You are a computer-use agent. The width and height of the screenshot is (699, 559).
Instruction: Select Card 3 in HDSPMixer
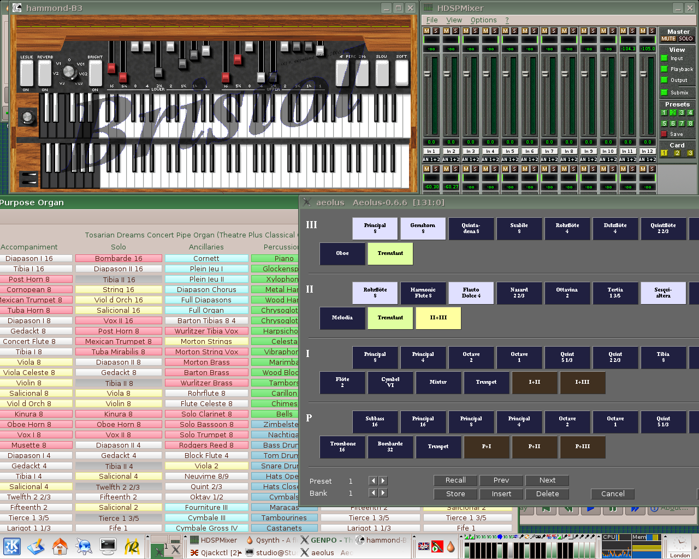[x=690, y=153]
